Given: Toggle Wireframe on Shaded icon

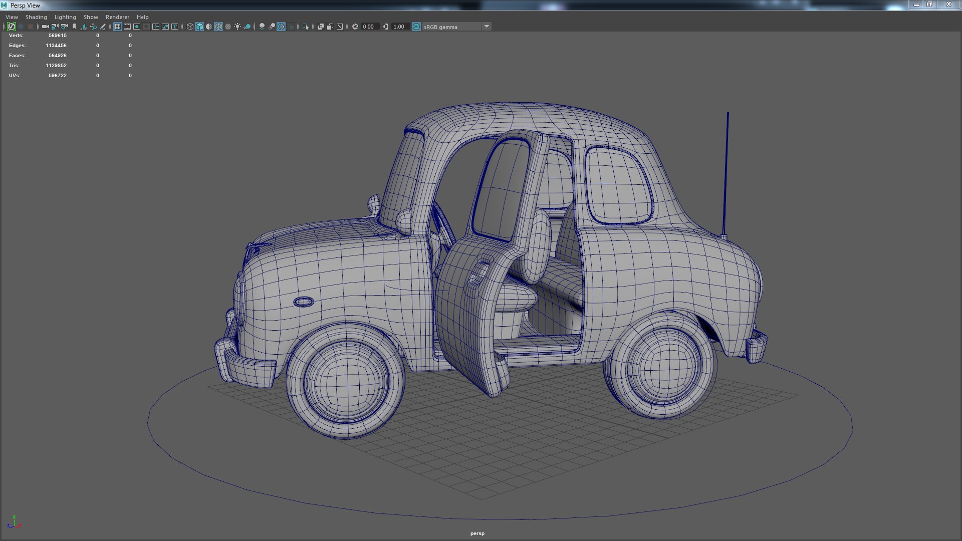Looking at the screenshot, I should tap(218, 27).
